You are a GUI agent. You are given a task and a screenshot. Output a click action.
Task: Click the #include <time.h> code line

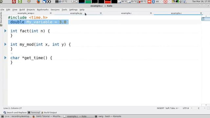[28, 17]
